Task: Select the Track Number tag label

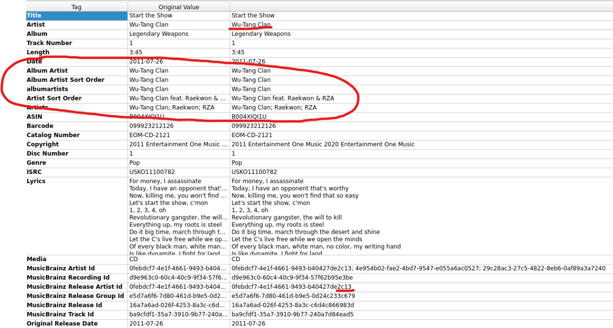Action: point(49,43)
